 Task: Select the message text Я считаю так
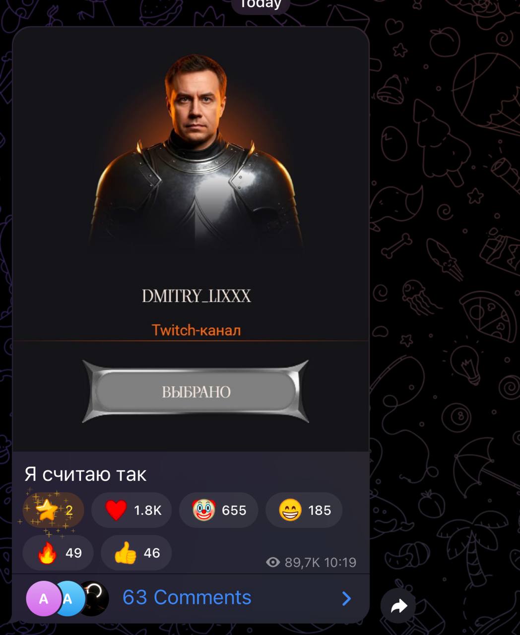point(85,474)
